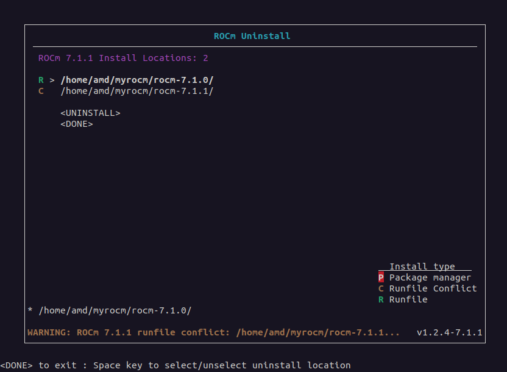Image resolution: width=507 pixels, height=372 pixels.
Task: Click the ROCm 7.1.1 Install Locations header
Action: [123, 58]
